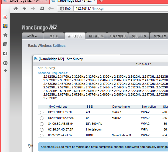
Task: Click the WPA encryption cell for Intertelecom
Action: [x=144, y=129]
